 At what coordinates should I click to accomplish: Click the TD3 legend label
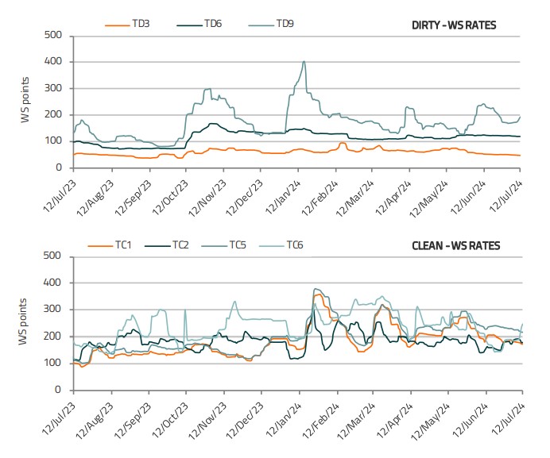[x=141, y=25]
